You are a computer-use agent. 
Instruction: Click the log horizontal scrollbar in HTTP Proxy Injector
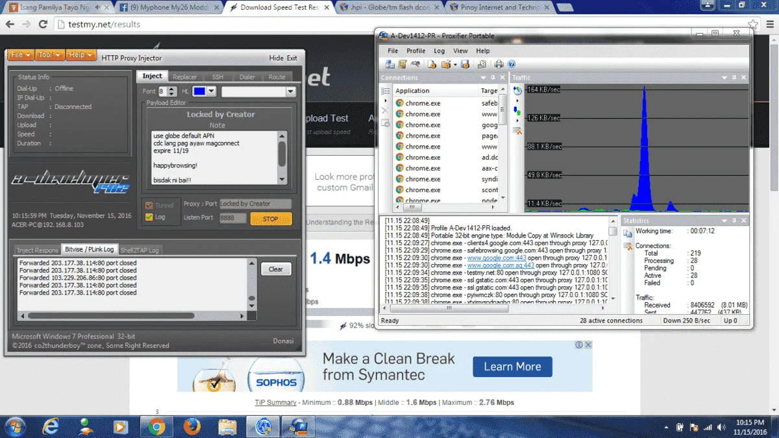click(132, 316)
